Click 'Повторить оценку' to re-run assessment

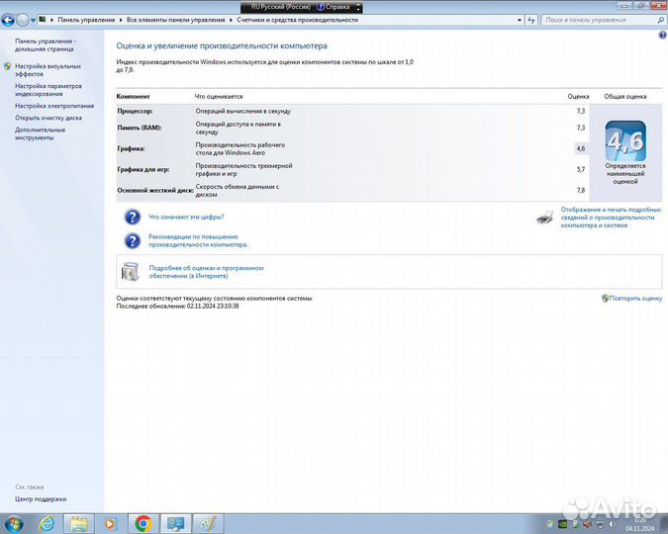coord(635,299)
